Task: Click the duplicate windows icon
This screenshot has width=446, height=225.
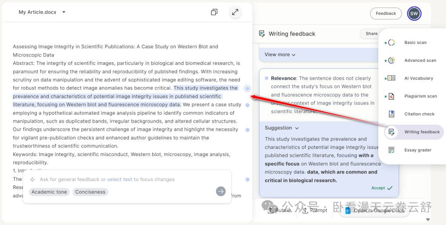Action: tap(214, 12)
